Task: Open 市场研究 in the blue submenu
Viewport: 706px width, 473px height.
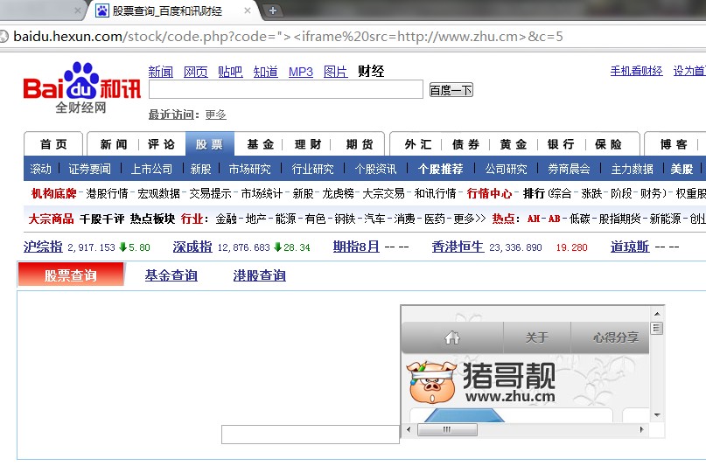Action: [250, 169]
